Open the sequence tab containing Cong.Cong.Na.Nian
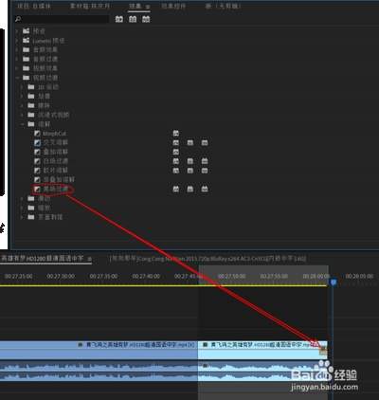379x400 pixels. pyautogui.click(x=208, y=259)
